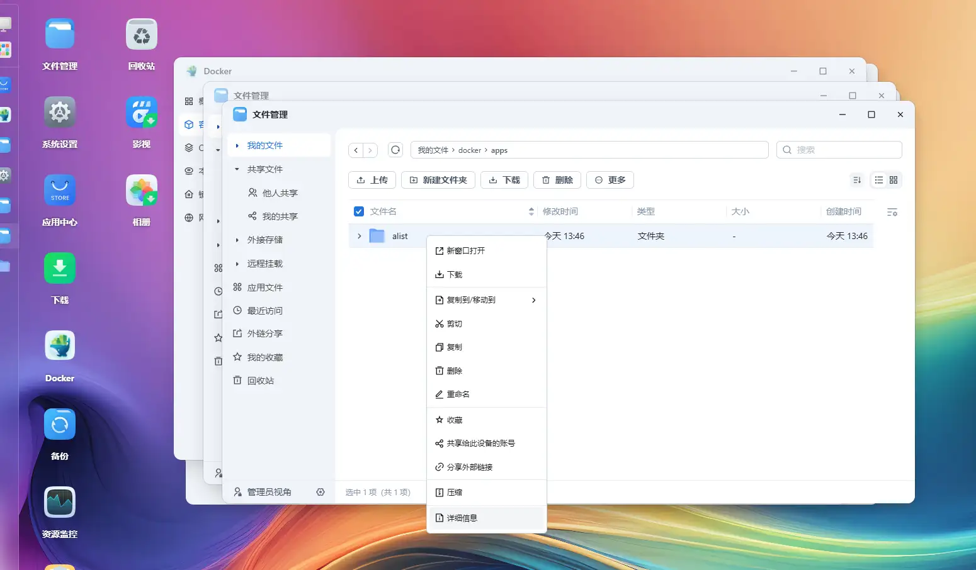
Task: Select 重命名 from the context menu
Action: point(459,394)
